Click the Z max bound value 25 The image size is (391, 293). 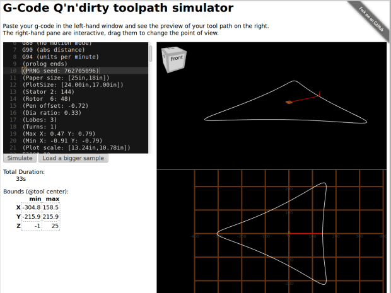(x=50, y=226)
